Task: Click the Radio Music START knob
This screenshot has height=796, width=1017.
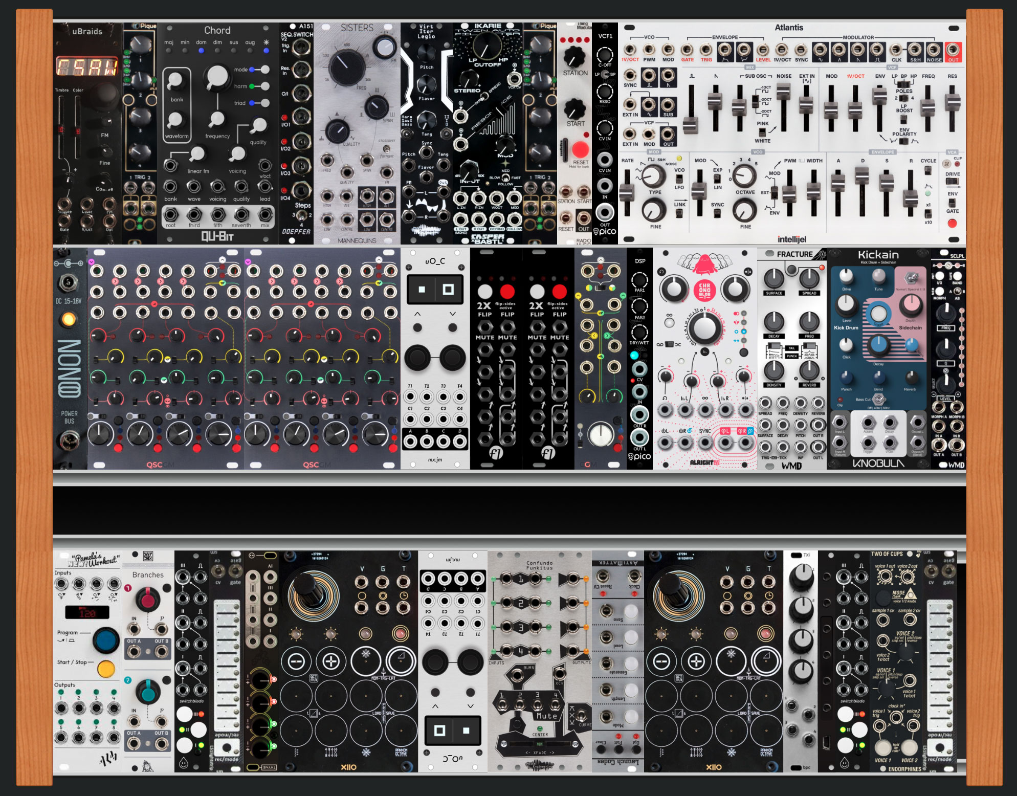Action: [574, 108]
